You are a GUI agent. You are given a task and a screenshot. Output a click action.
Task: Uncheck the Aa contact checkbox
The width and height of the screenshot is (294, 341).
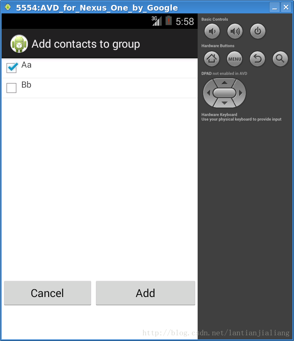tap(12, 68)
